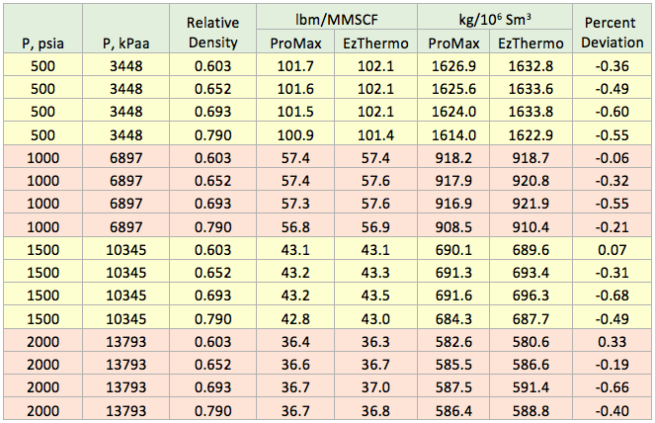Click the cell showing 696.3
Image resolution: width=655 pixels, height=423 pixels.
point(531,295)
